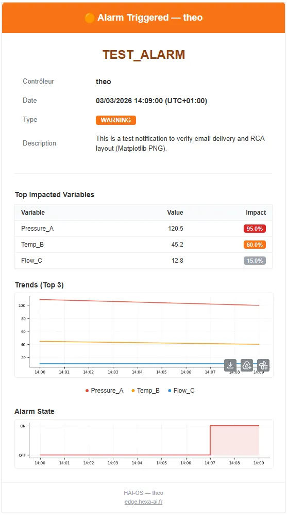Click the 15.0% impact badge
287x515 pixels.
(255, 261)
